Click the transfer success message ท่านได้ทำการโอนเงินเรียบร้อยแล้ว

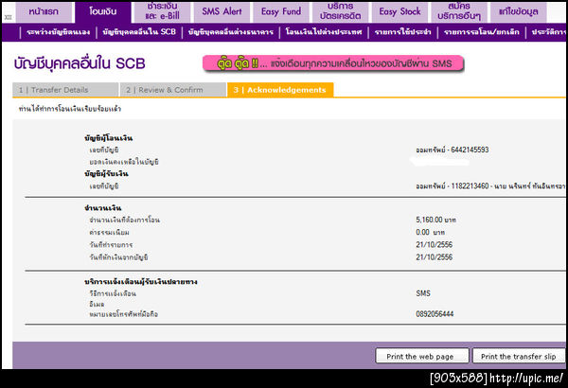(70, 109)
